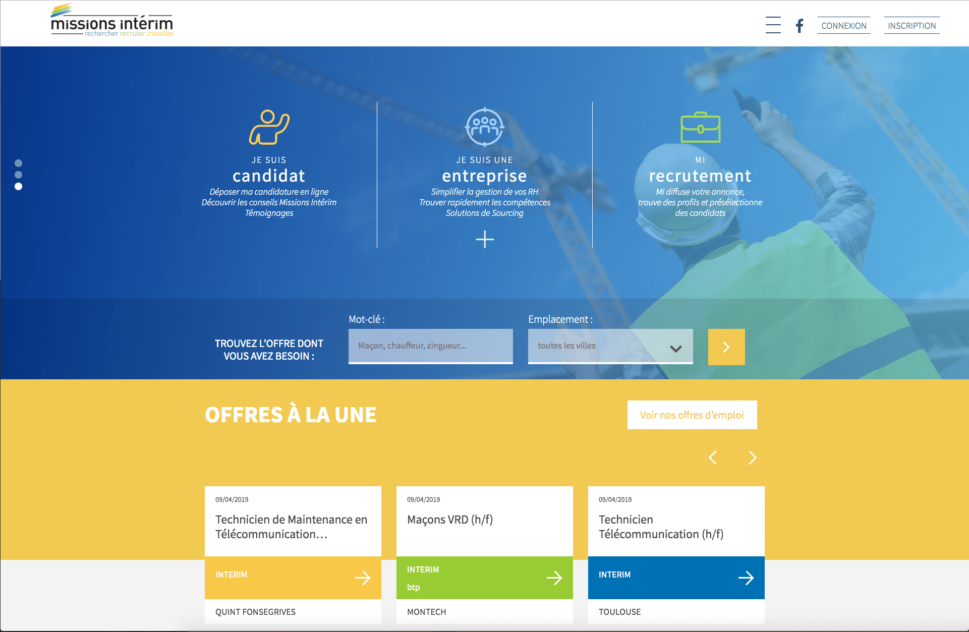Click CONNEXION in the header

[843, 26]
